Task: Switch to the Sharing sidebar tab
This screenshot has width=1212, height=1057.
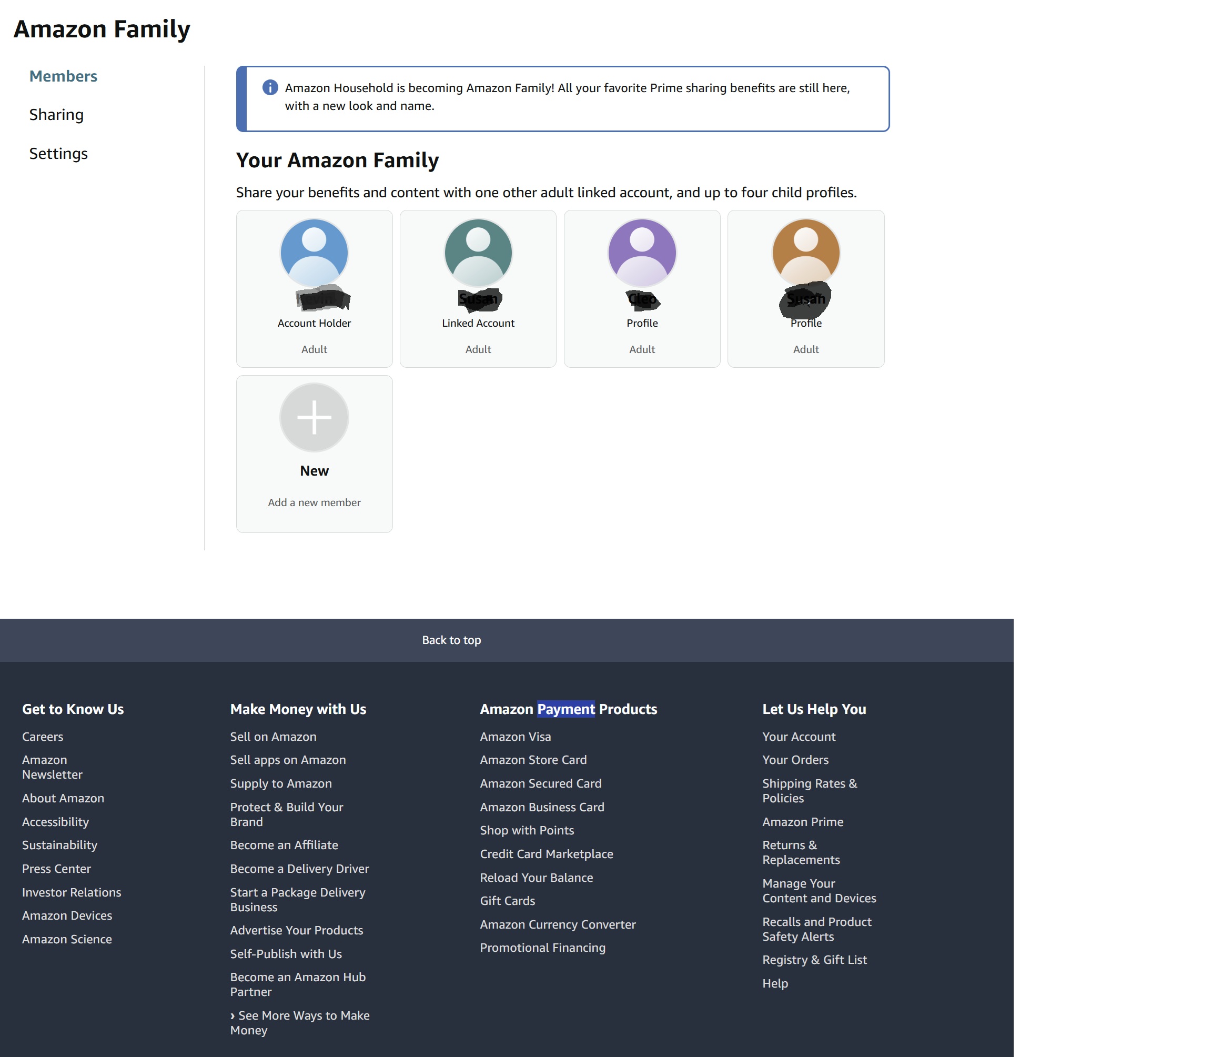Action: (56, 114)
